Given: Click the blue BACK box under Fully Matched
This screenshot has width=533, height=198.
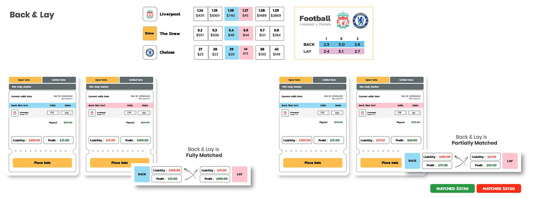Looking at the screenshot, I should (x=142, y=174).
